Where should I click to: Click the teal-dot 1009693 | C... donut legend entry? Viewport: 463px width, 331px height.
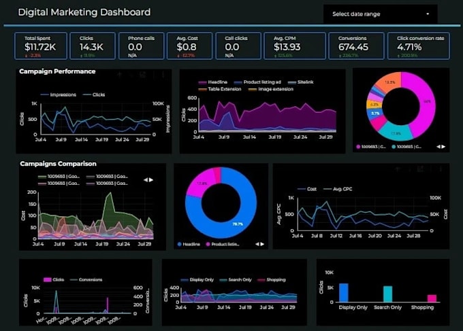pyautogui.click(x=406, y=147)
